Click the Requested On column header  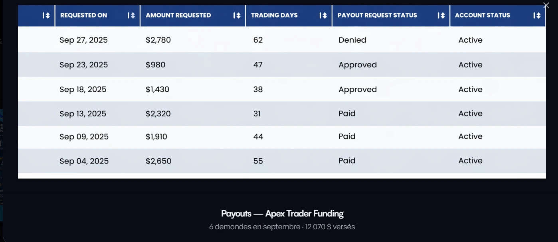click(83, 15)
